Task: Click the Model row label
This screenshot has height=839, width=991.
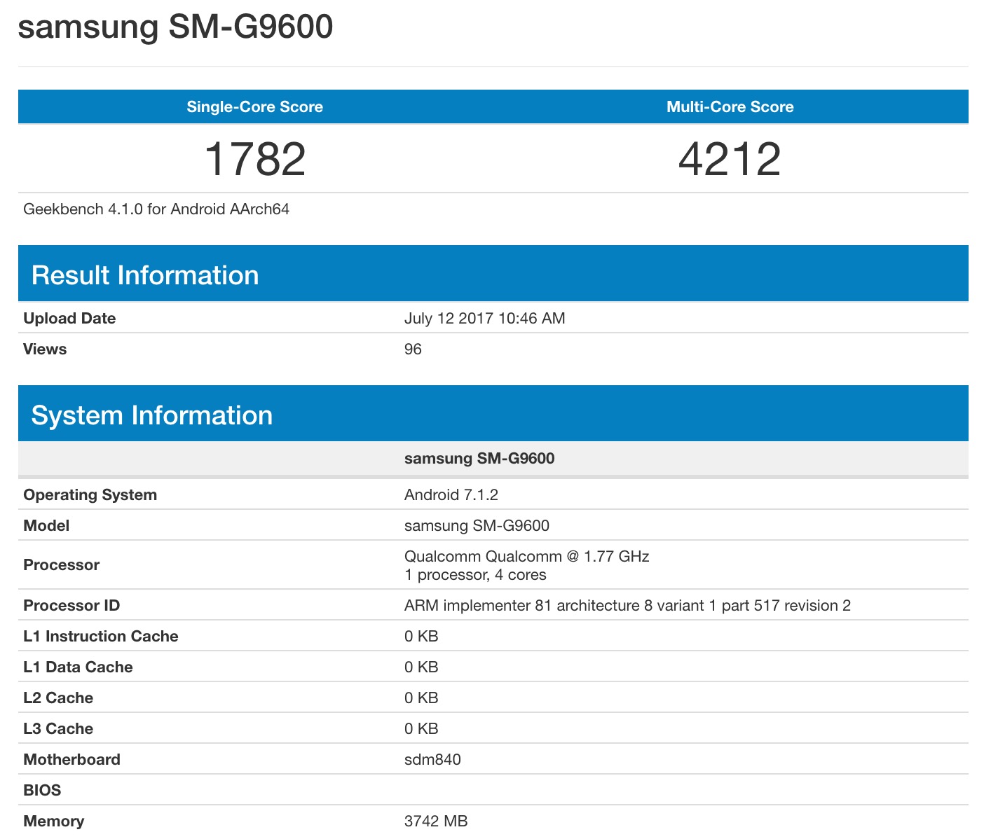Action: point(46,526)
